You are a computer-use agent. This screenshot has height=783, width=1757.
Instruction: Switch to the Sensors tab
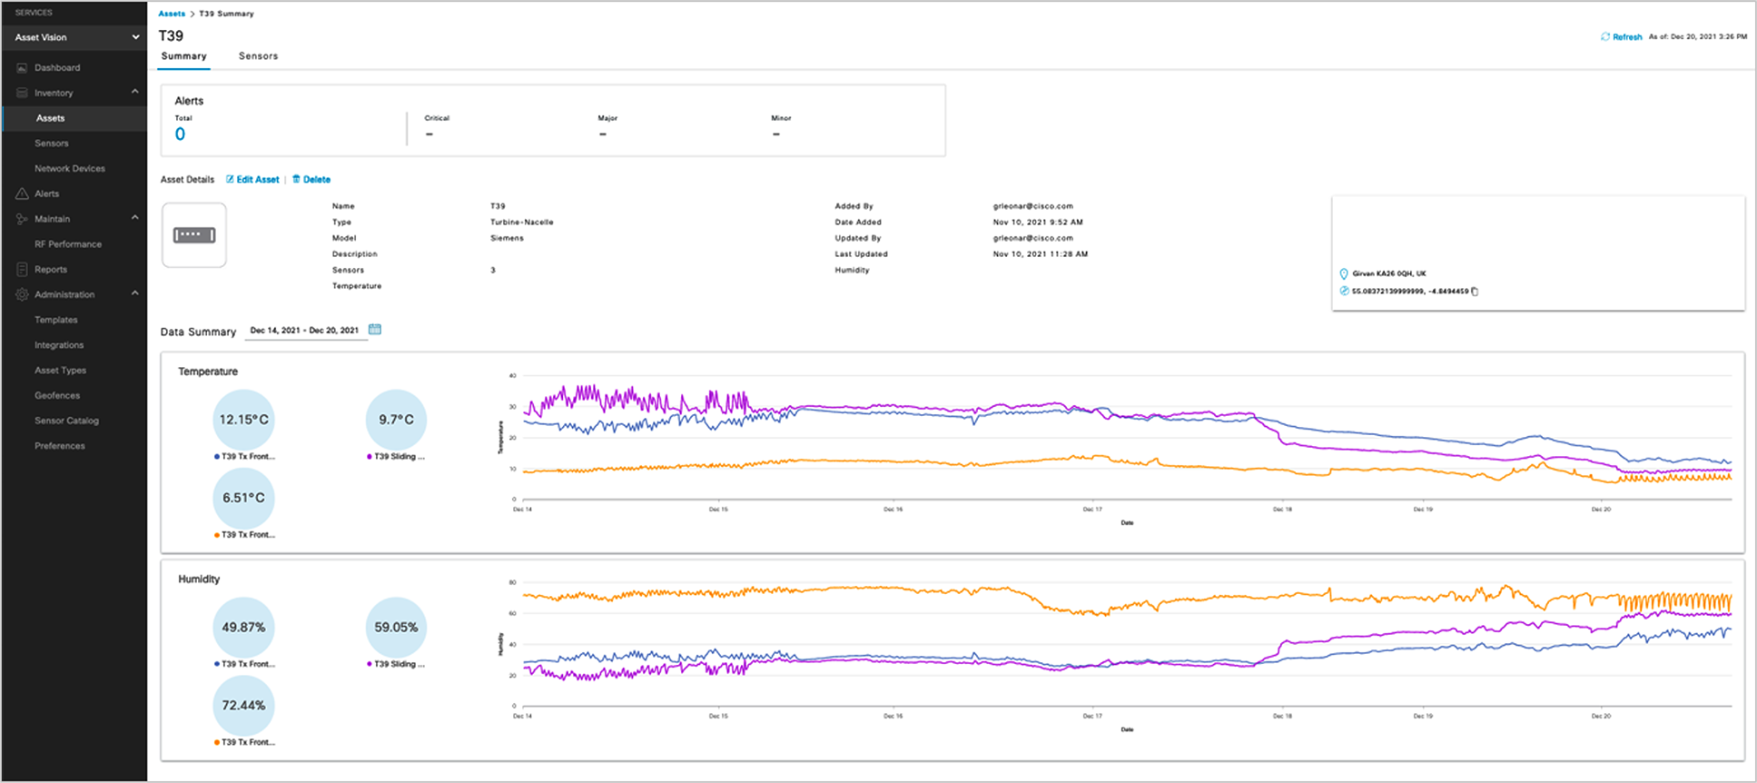(258, 56)
